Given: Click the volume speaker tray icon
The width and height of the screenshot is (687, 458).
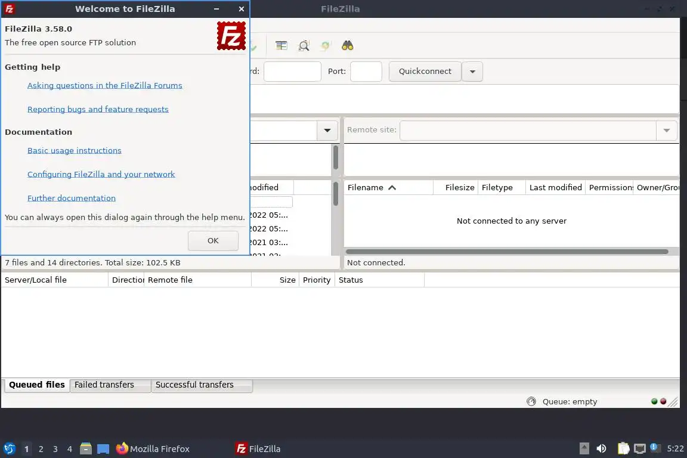Looking at the screenshot, I should click(602, 448).
